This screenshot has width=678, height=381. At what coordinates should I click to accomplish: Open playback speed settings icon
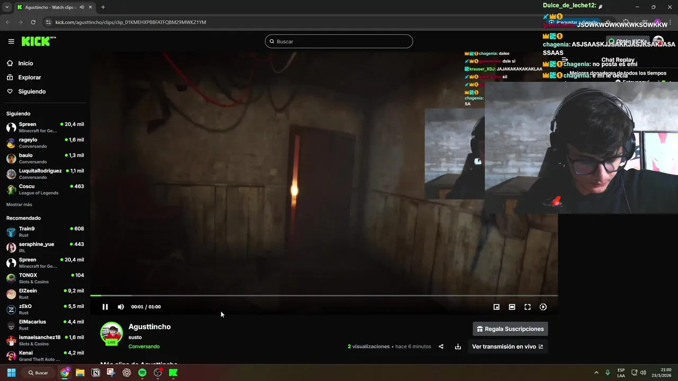[543, 307]
